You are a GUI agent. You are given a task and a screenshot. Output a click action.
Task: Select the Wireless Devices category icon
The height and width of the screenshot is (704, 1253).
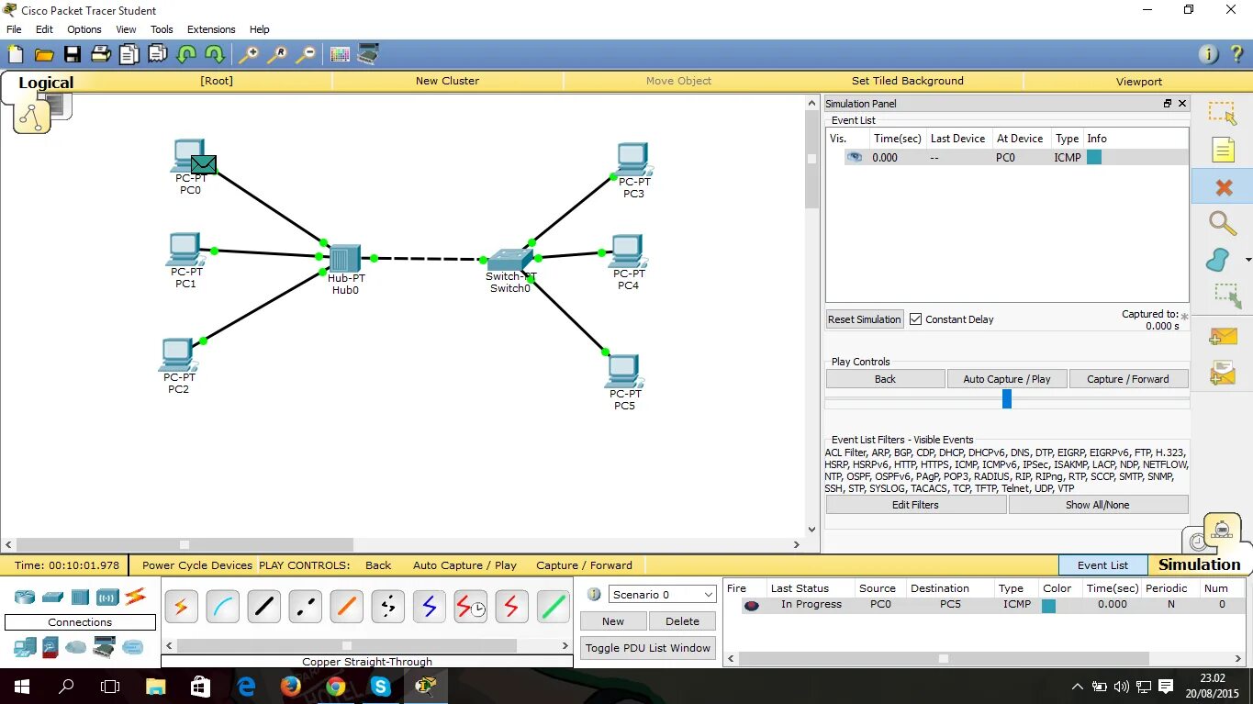pos(108,598)
